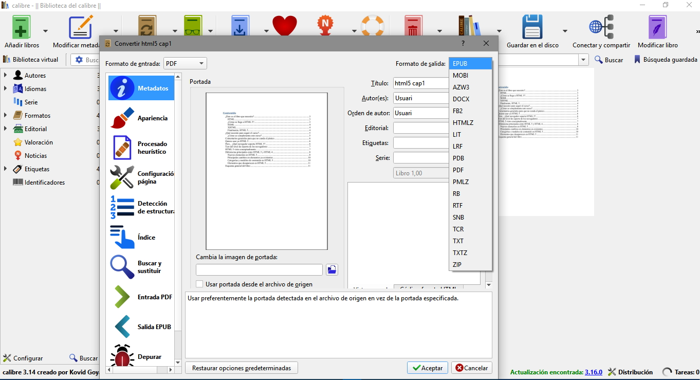The width and height of the screenshot is (700, 380).
Task: Open Salida EPUB section
Action: tap(141, 327)
